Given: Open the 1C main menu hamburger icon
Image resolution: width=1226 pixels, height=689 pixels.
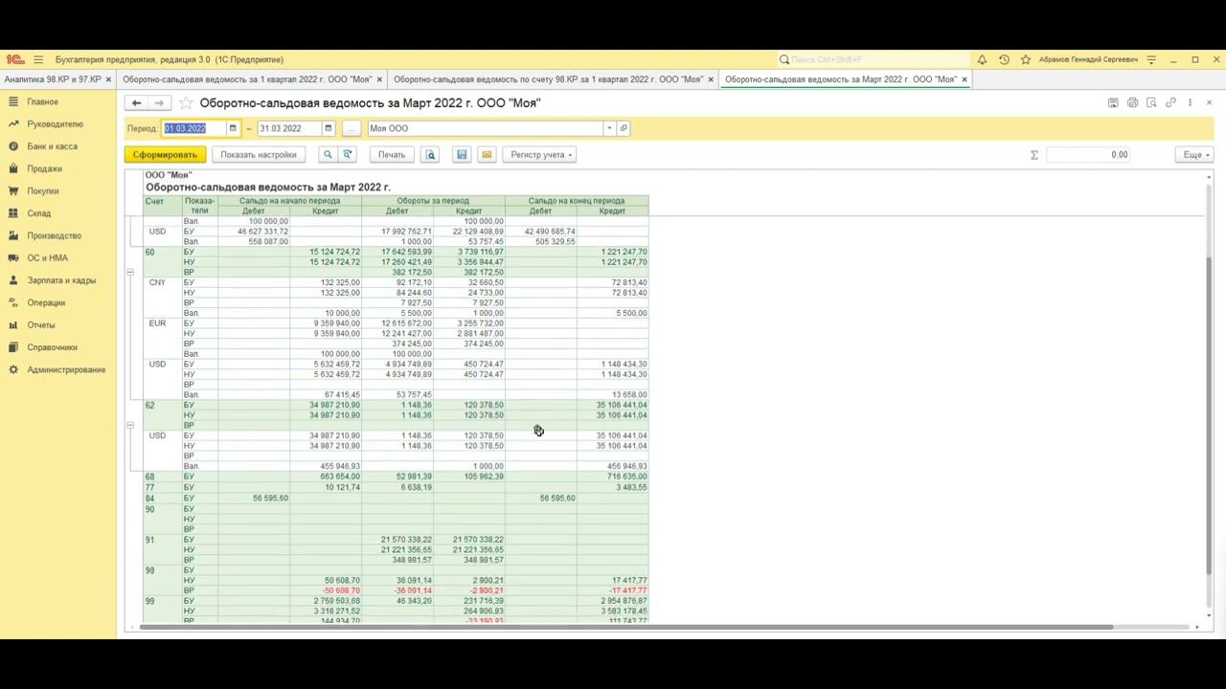Looking at the screenshot, I should (x=38, y=59).
